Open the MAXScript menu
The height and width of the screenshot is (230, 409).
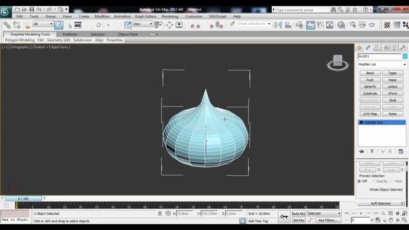coord(217,16)
